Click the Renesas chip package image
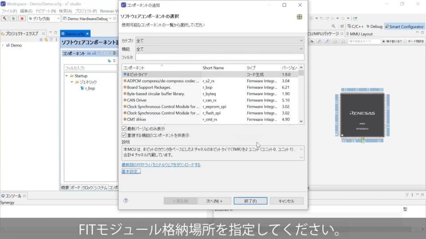426x239 pixels. point(362,115)
